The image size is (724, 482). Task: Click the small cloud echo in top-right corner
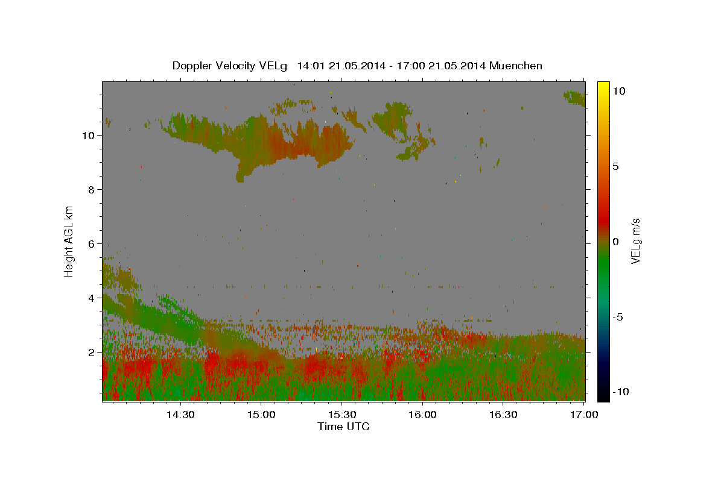[x=574, y=98]
